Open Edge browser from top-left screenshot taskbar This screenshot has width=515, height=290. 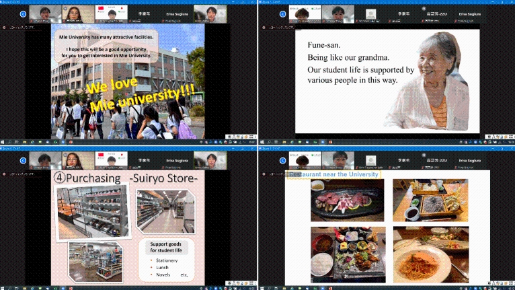coord(32,142)
